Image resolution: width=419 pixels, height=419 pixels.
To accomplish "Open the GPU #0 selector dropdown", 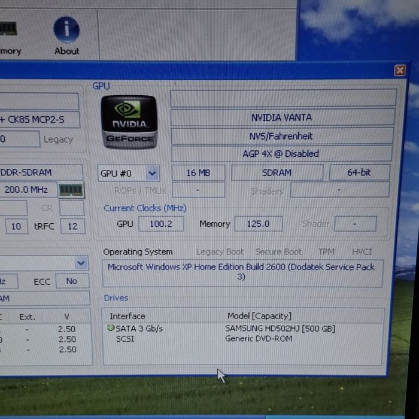I will (x=129, y=174).
